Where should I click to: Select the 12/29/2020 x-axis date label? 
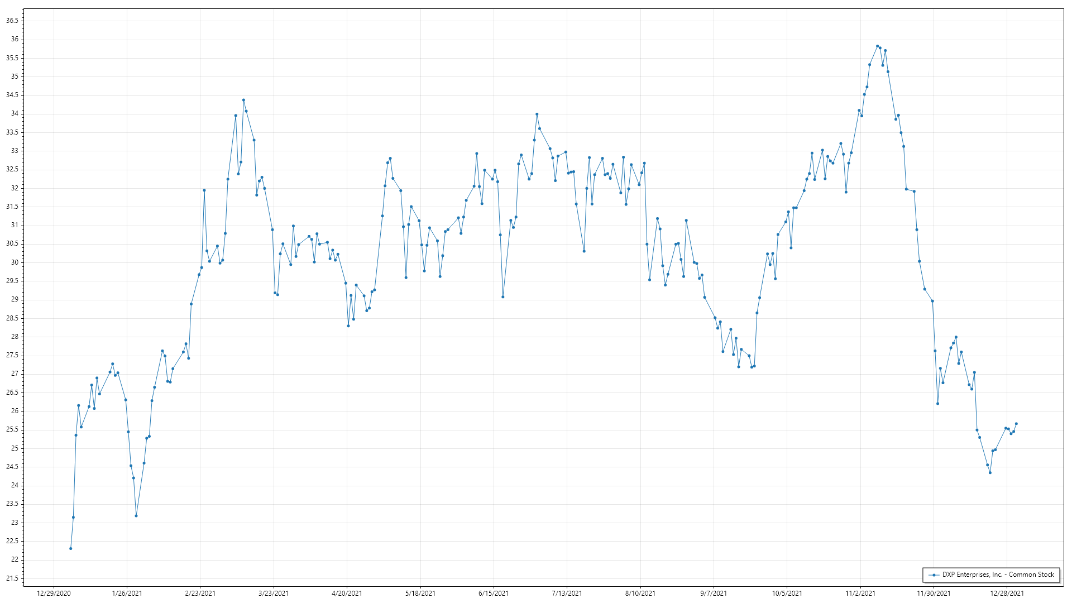(54, 594)
